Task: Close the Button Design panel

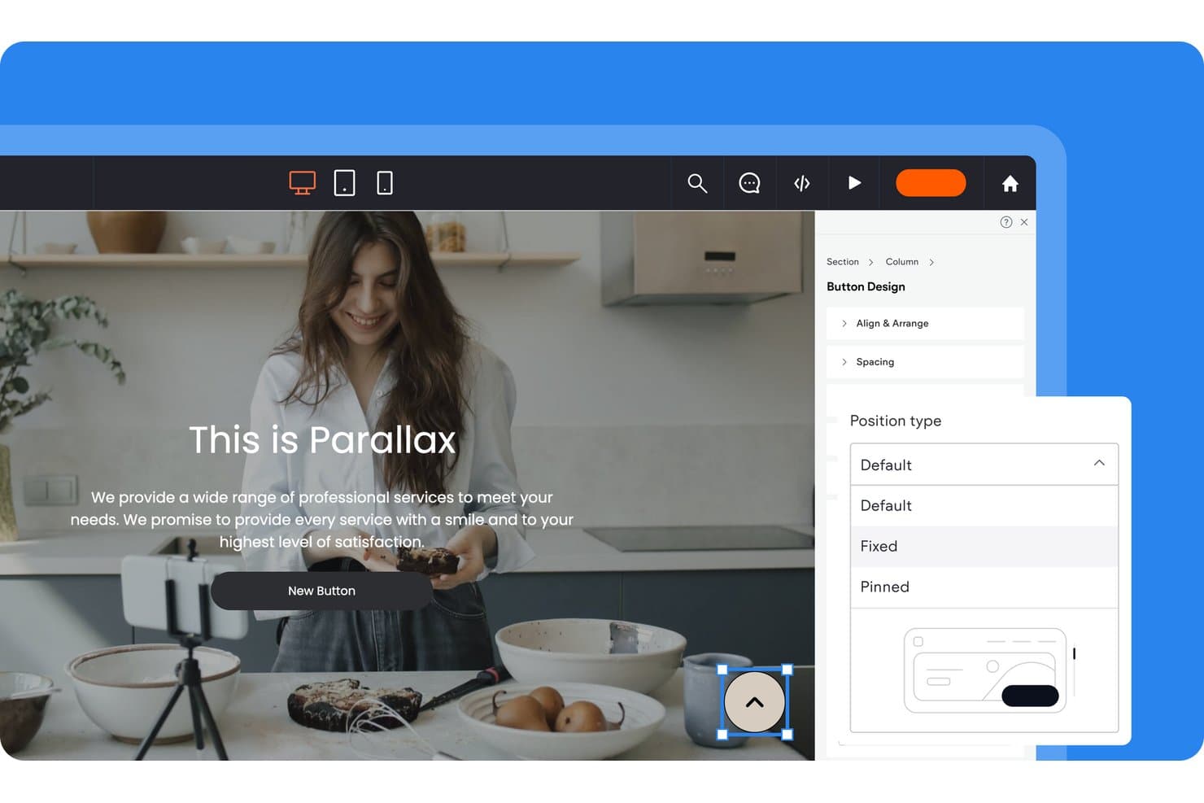Action: point(1024,222)
